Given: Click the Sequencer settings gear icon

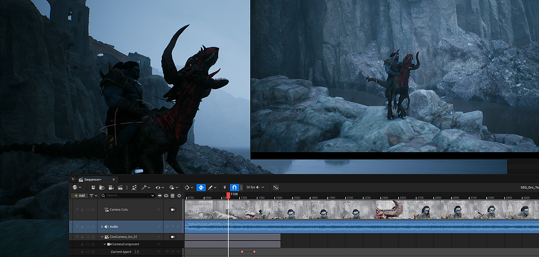Looking at the screenshot, I should click(x=179, y=195).
